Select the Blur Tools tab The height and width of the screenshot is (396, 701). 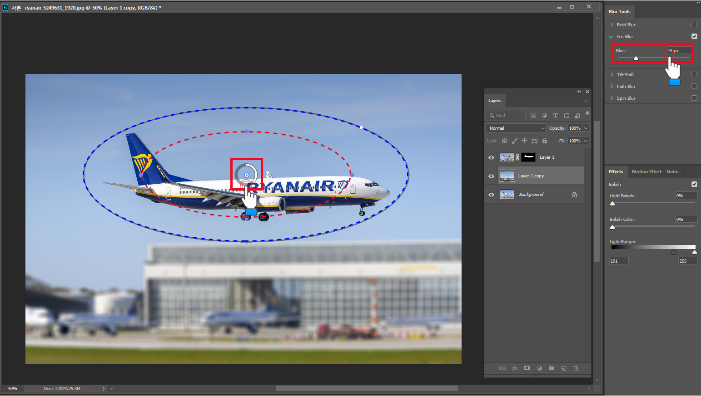[x=620, y=12]
